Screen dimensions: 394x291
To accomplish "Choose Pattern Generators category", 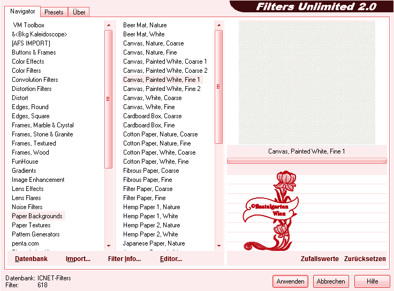I will pyautogui.click(x=36, y=234).
